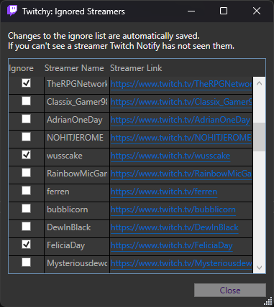This screenshot has width=274, height=307.
Task: Open the FeliciaDay twitch.tv link
Action: pos(172,245)
